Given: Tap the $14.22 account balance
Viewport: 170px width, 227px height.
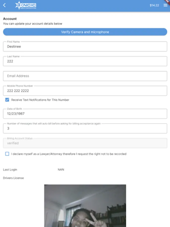Looking at the screenshot, I should pos(154,5).
